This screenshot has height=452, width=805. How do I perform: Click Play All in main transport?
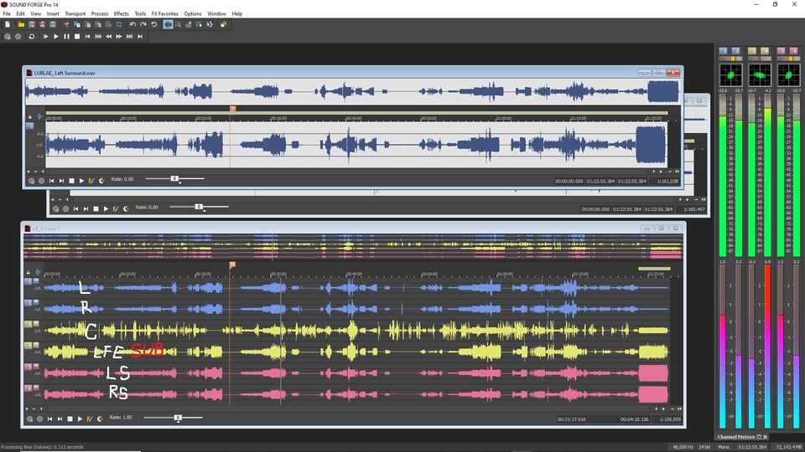(x=45, y=36)
